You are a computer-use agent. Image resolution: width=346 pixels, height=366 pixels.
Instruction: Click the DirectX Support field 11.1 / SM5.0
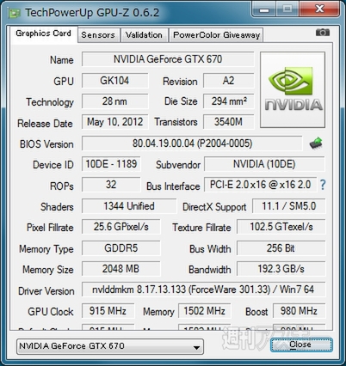pos(288,206)
